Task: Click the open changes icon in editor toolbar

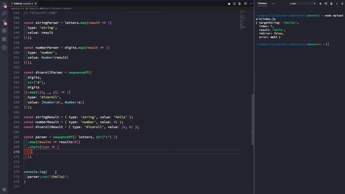Action: tap(234, 4)
